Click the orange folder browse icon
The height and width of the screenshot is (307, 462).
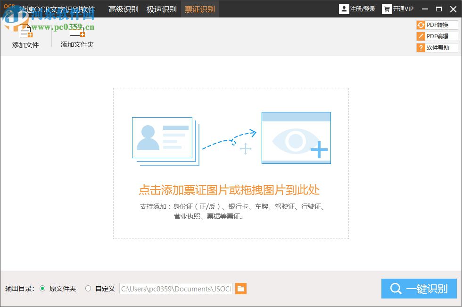pyautogui.click(x=241, y=289)
